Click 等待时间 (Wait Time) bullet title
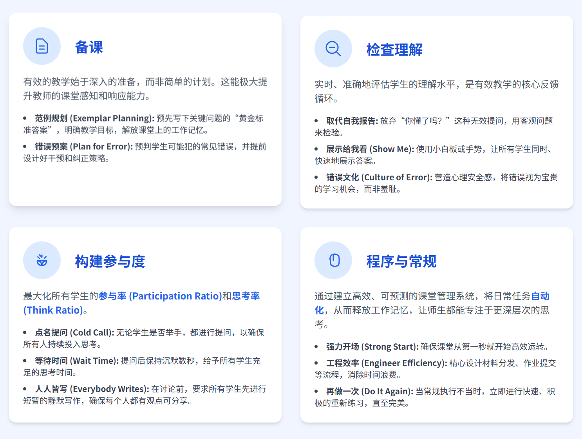 pos(76,361)
